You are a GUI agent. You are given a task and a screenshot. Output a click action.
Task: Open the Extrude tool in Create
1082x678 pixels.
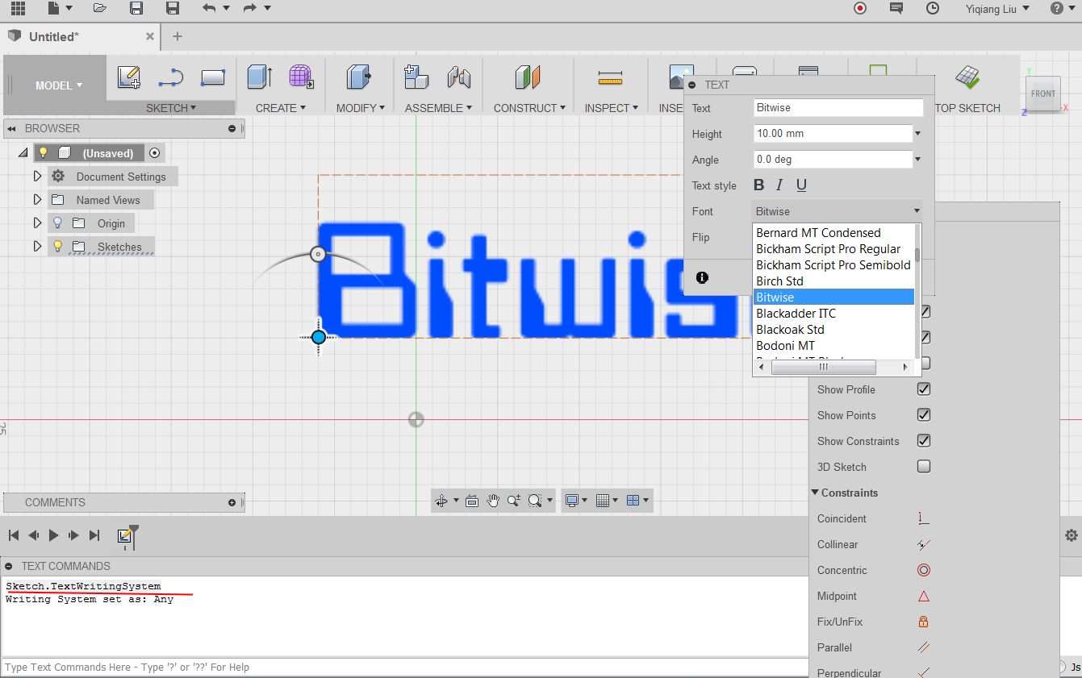(x=259, y=77)
